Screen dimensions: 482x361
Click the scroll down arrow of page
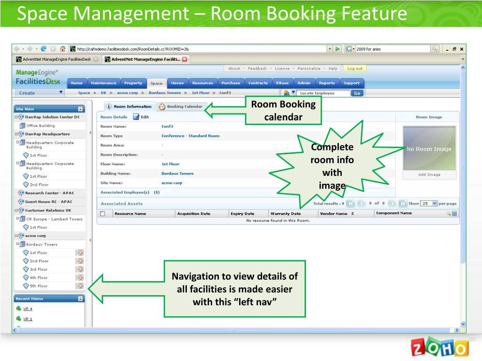(x=463, y=324)
